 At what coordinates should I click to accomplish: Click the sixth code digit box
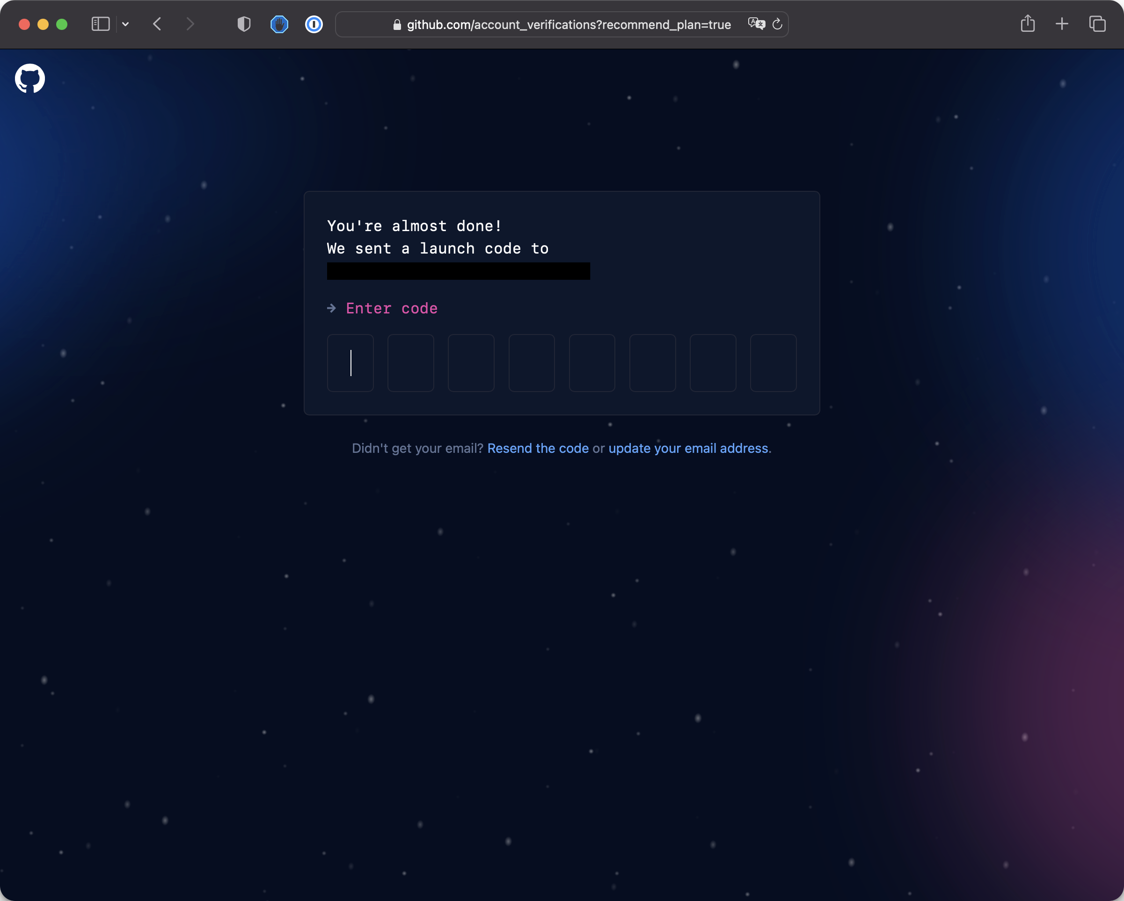click(x=652, y=363)
